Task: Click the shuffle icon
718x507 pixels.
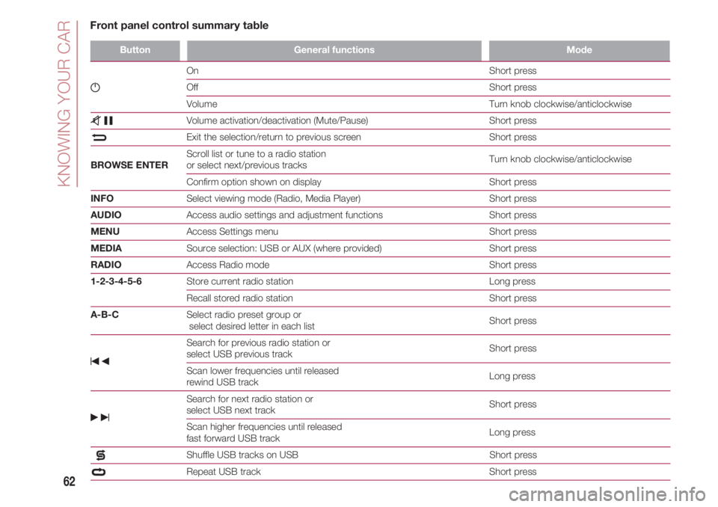Action: (101, 455)
